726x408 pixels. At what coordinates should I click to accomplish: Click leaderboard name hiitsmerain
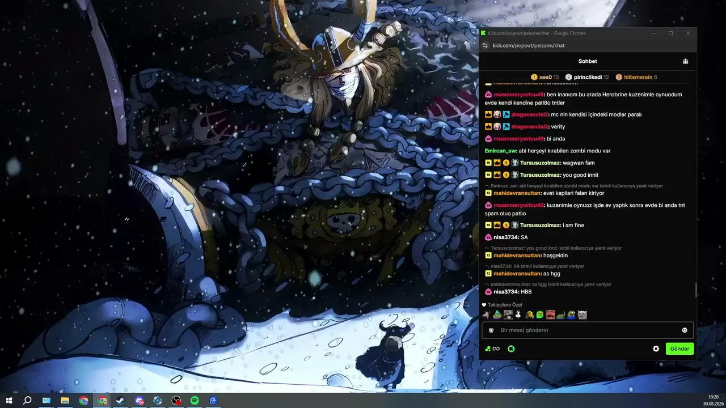638,77
